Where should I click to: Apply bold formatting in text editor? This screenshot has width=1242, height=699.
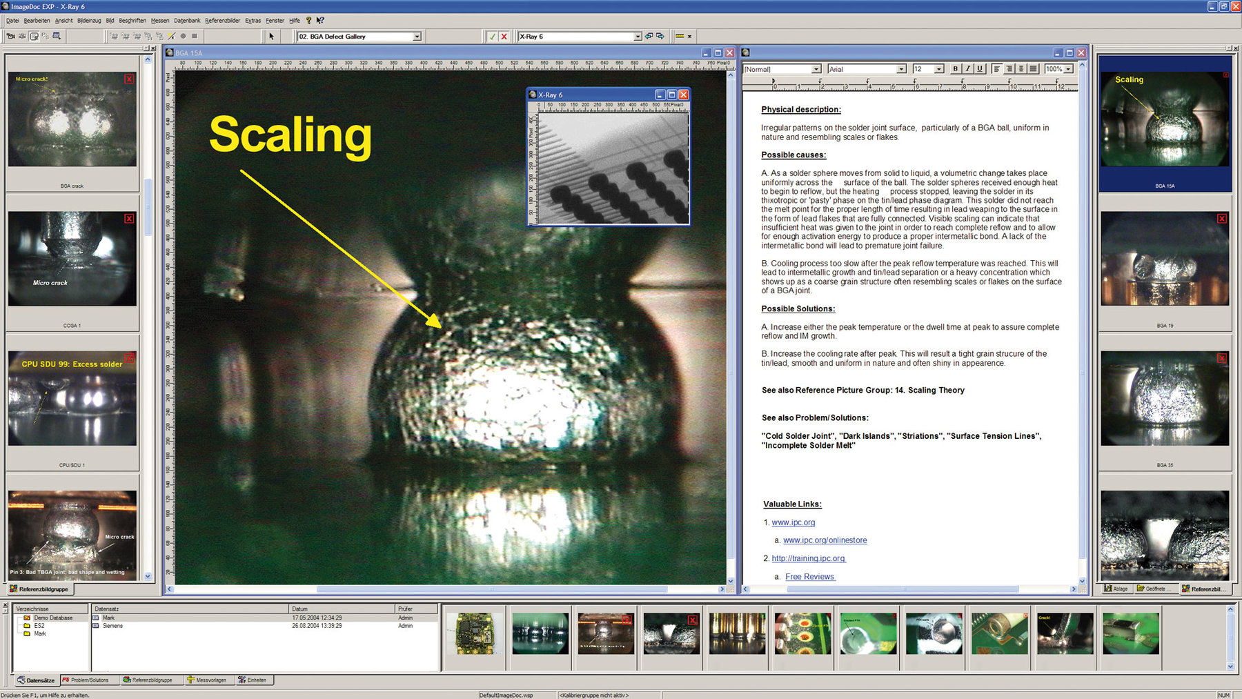coord(955,69)
